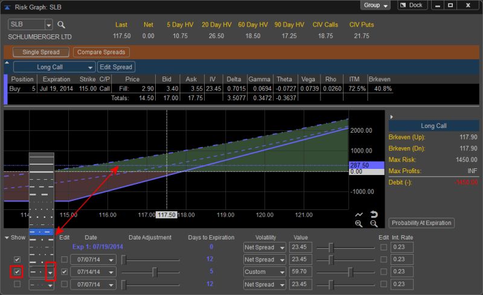Viewport: 483px width, 295px height.
Task: Open the Long Call strategy dropdown
Action: click(x=54, y=67)
